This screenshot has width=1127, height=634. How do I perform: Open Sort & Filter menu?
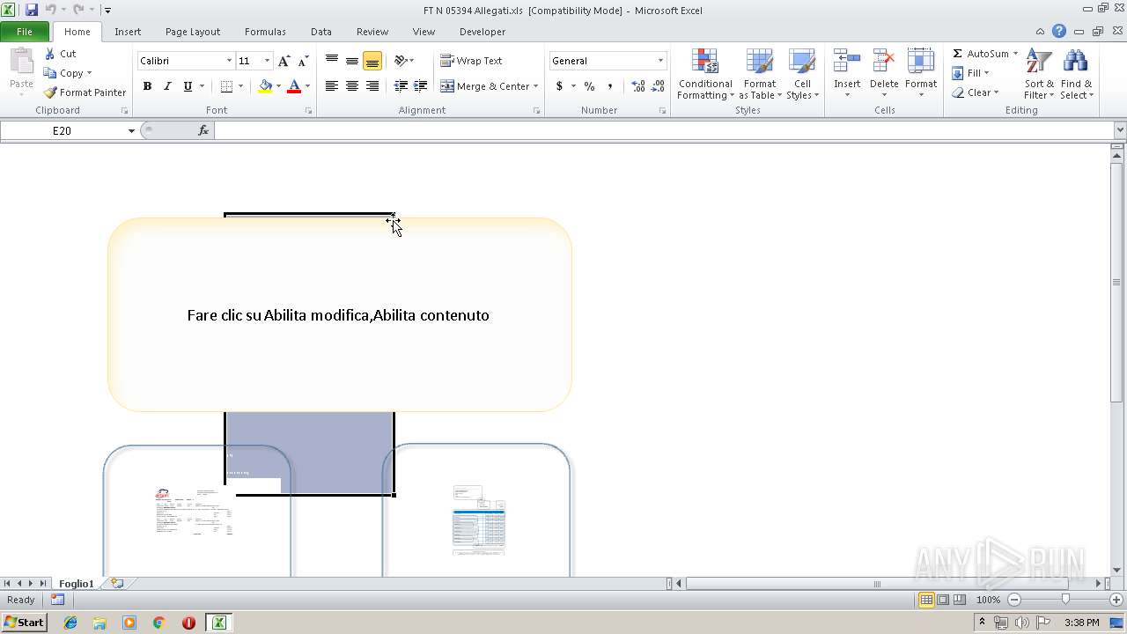coord(1039,75)
